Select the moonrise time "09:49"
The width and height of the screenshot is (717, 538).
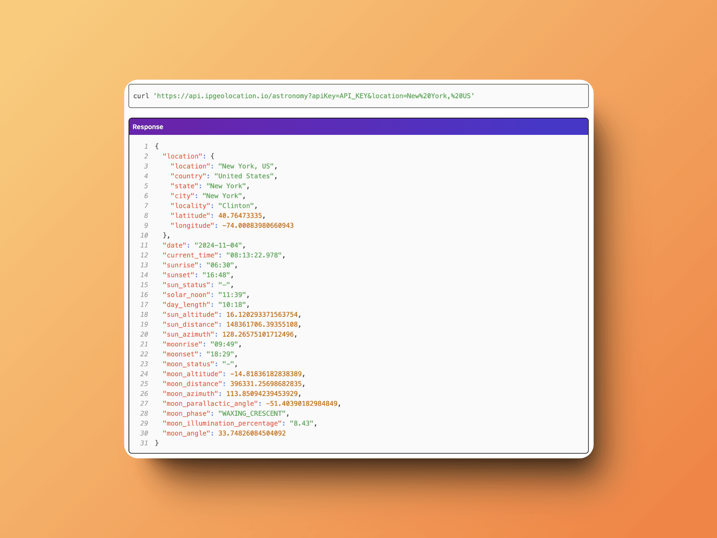(224, 344)
